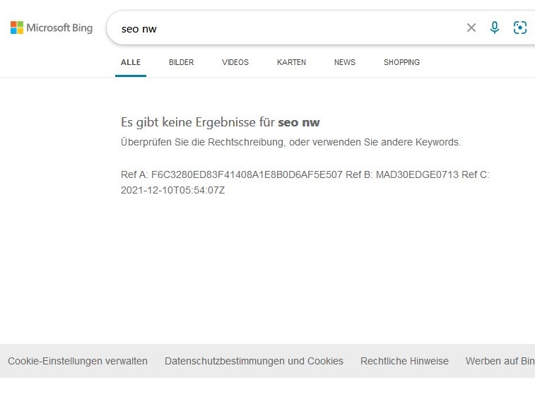
Task: Click Datenschutzbestimmungen und Cookies link
Action: click(x=254, y=361)
